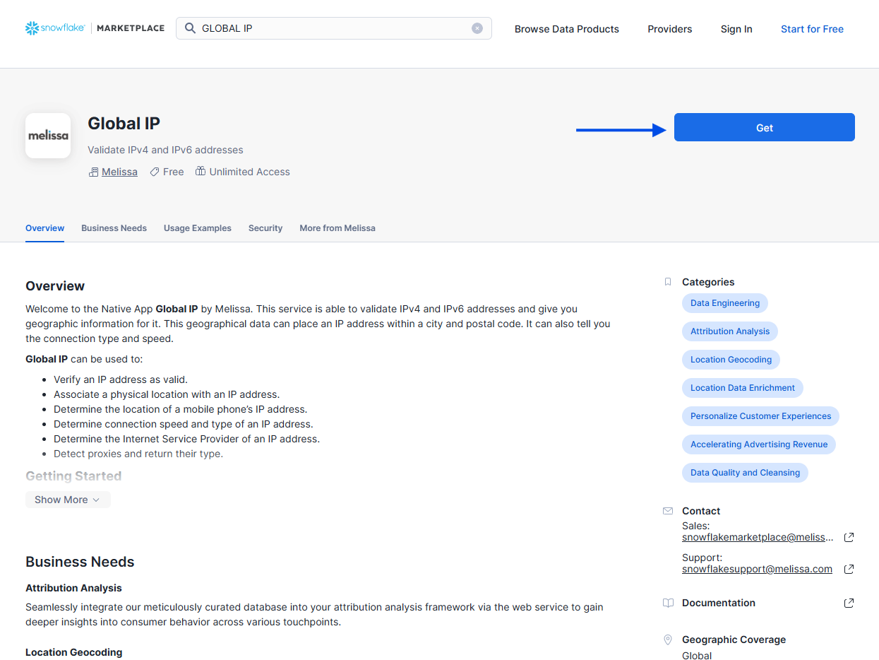Click the Geographic Coverage label

click(x=734, y=640)
